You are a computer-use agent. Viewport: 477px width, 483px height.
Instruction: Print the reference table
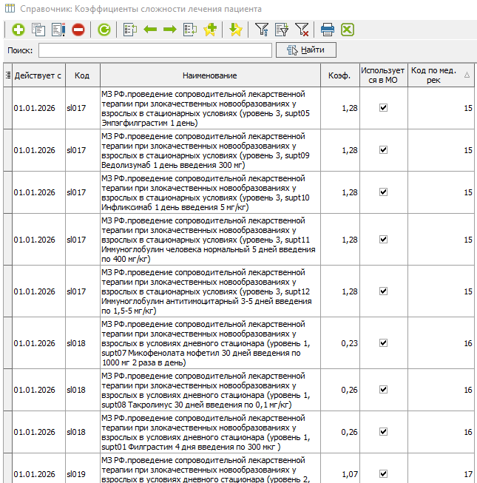pyautogui.click(x=328, y=30)
